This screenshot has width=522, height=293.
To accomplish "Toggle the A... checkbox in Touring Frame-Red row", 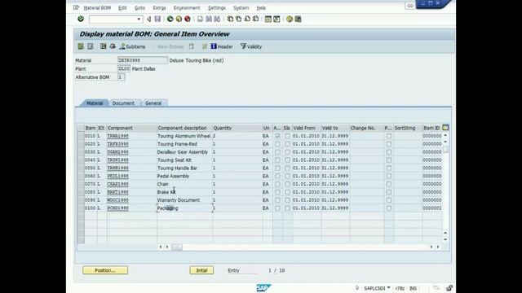I will coord(277,144).
